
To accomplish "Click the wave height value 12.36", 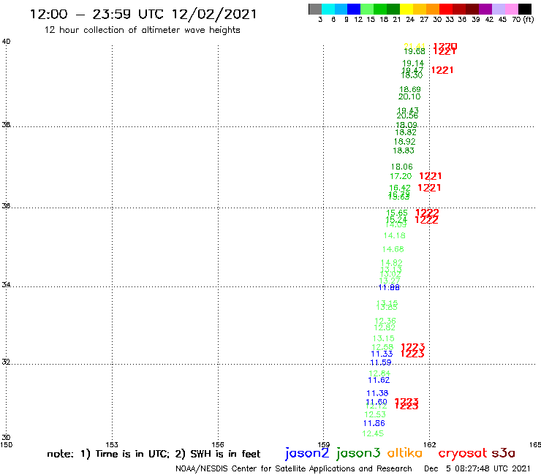I will [385, 321].
